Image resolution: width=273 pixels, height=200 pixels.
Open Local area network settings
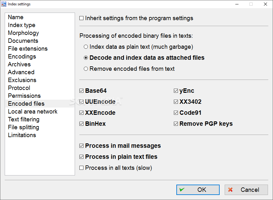(x=33, y=111)
